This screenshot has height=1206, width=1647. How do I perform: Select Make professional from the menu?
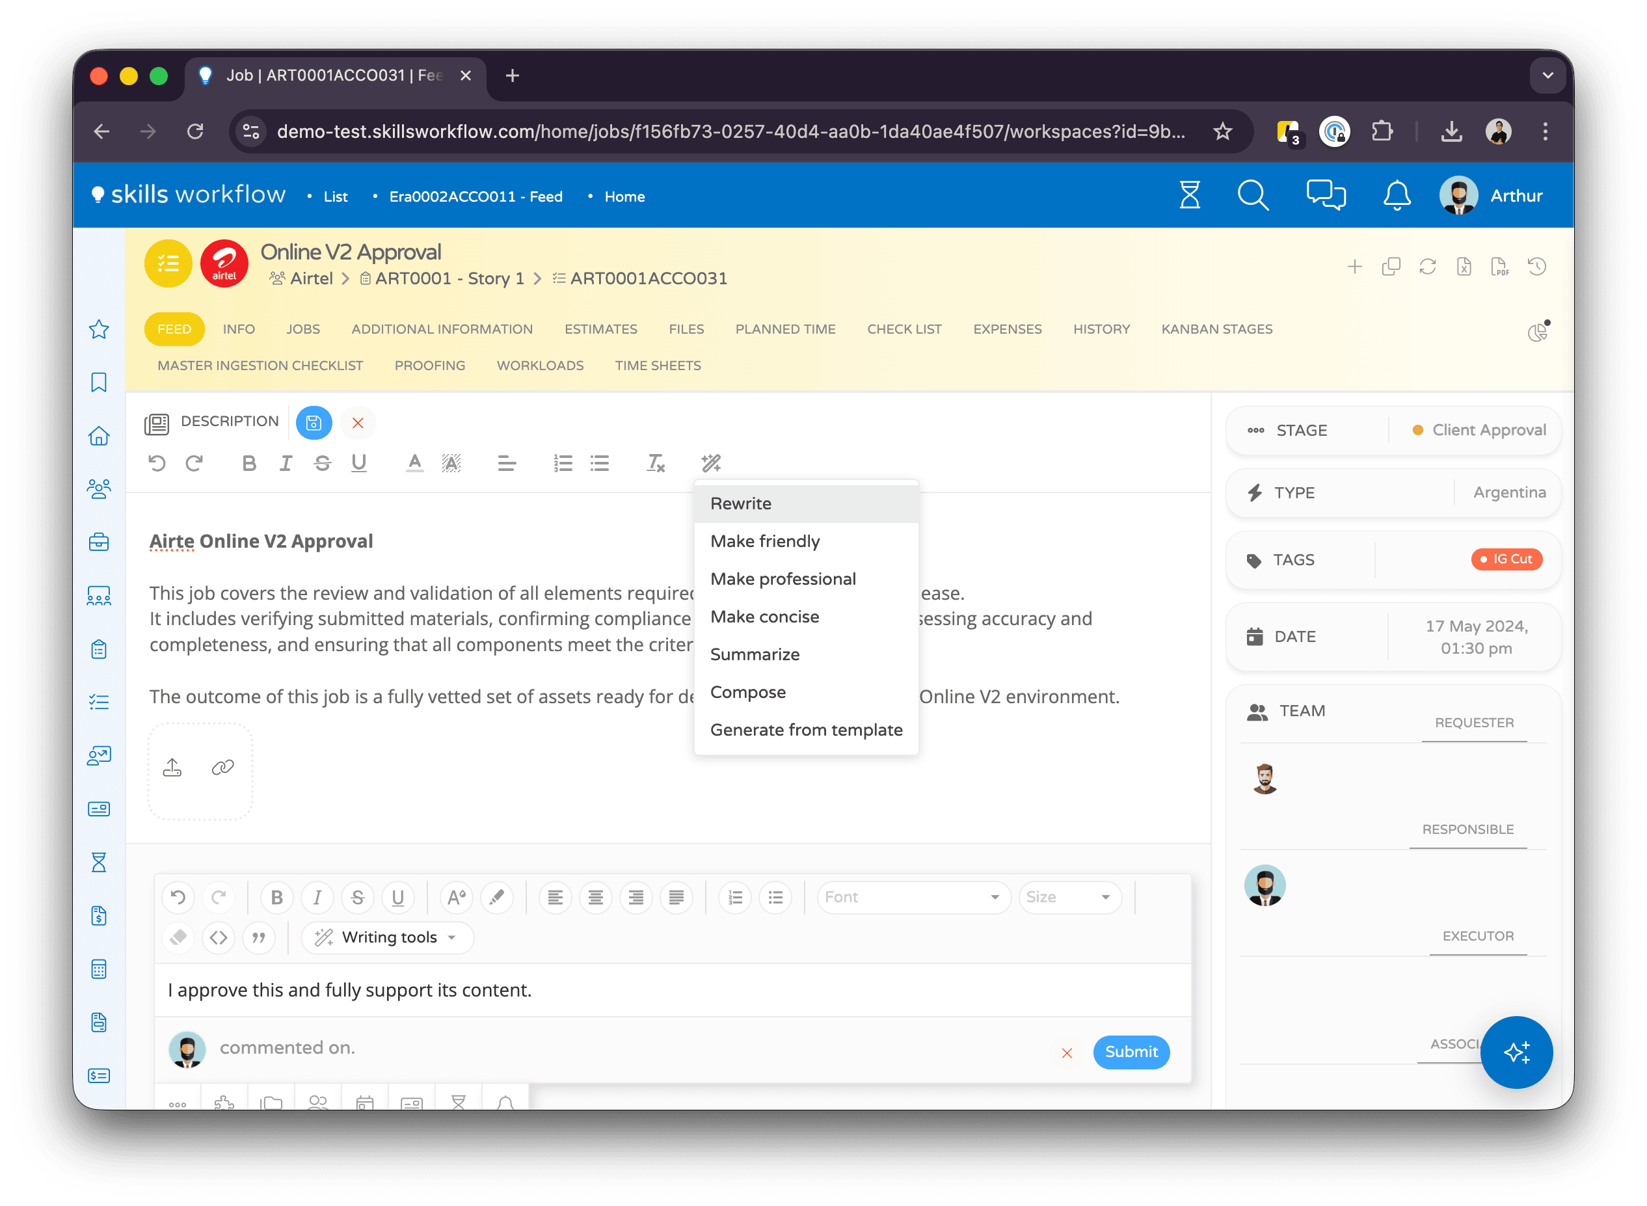(783, 579)
